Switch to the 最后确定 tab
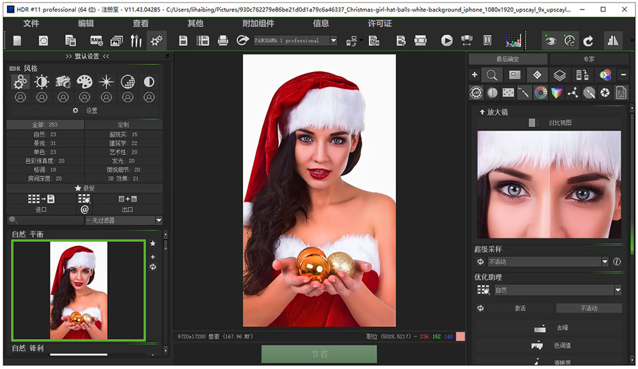The width and height of the screenshot is (638, 369). 507,59
